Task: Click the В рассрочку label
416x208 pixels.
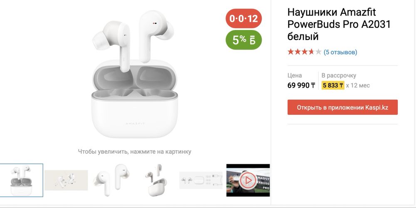Action: click(x=339, y=75)
